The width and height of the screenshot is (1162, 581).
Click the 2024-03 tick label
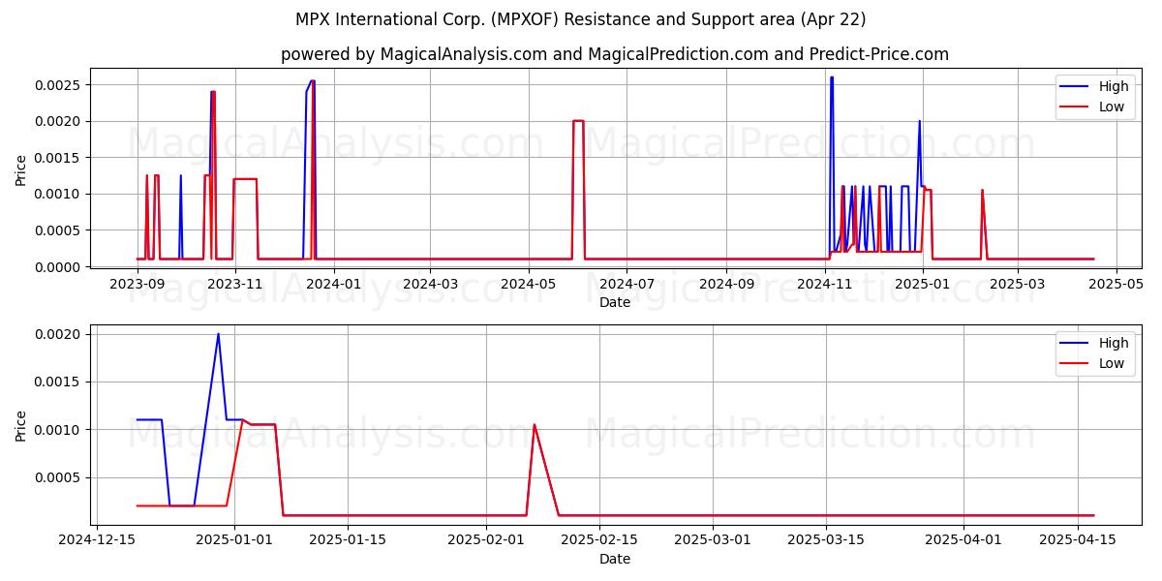(x=430, y=284)
